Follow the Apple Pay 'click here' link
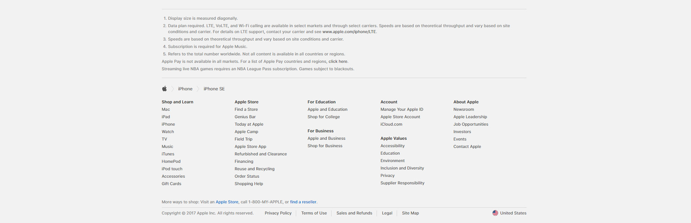This screenshot has height=223, width=691. 338,61
